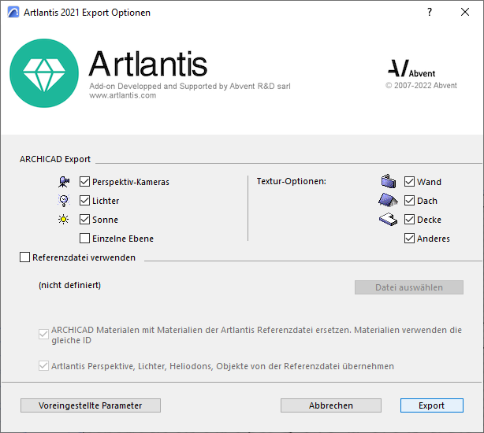Open the help question mark button
Screen dimensions: 484x433
point(430,12)
